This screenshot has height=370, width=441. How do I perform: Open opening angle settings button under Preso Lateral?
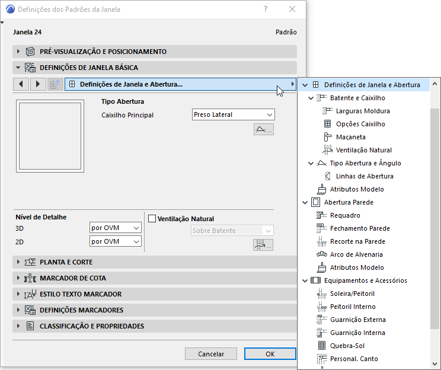[264, 129]
